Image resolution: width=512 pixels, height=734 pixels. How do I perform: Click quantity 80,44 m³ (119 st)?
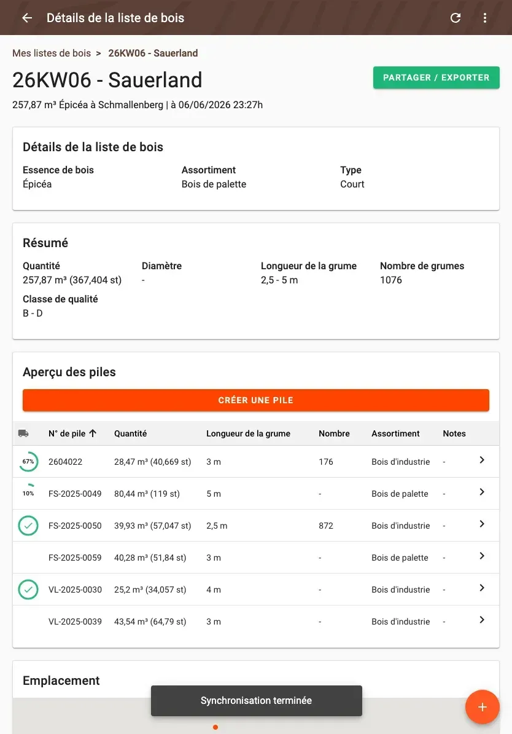pyautogui.click(x=147, y=494)
